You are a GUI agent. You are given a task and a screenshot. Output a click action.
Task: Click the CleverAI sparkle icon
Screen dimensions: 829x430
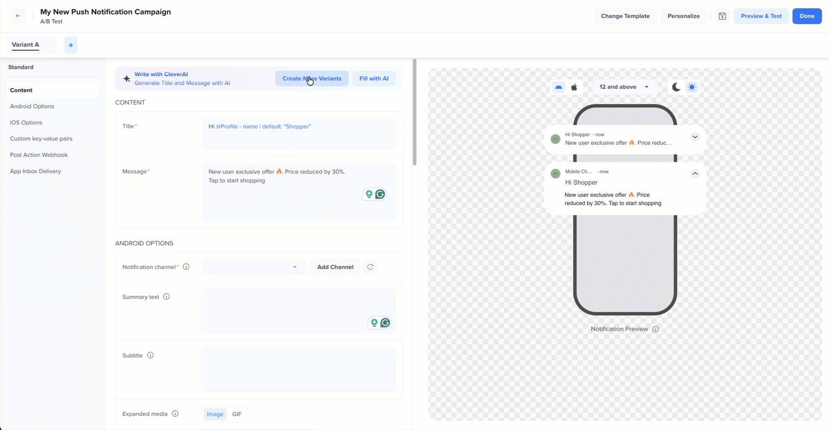pyautogui.click(x=127, y=79)
